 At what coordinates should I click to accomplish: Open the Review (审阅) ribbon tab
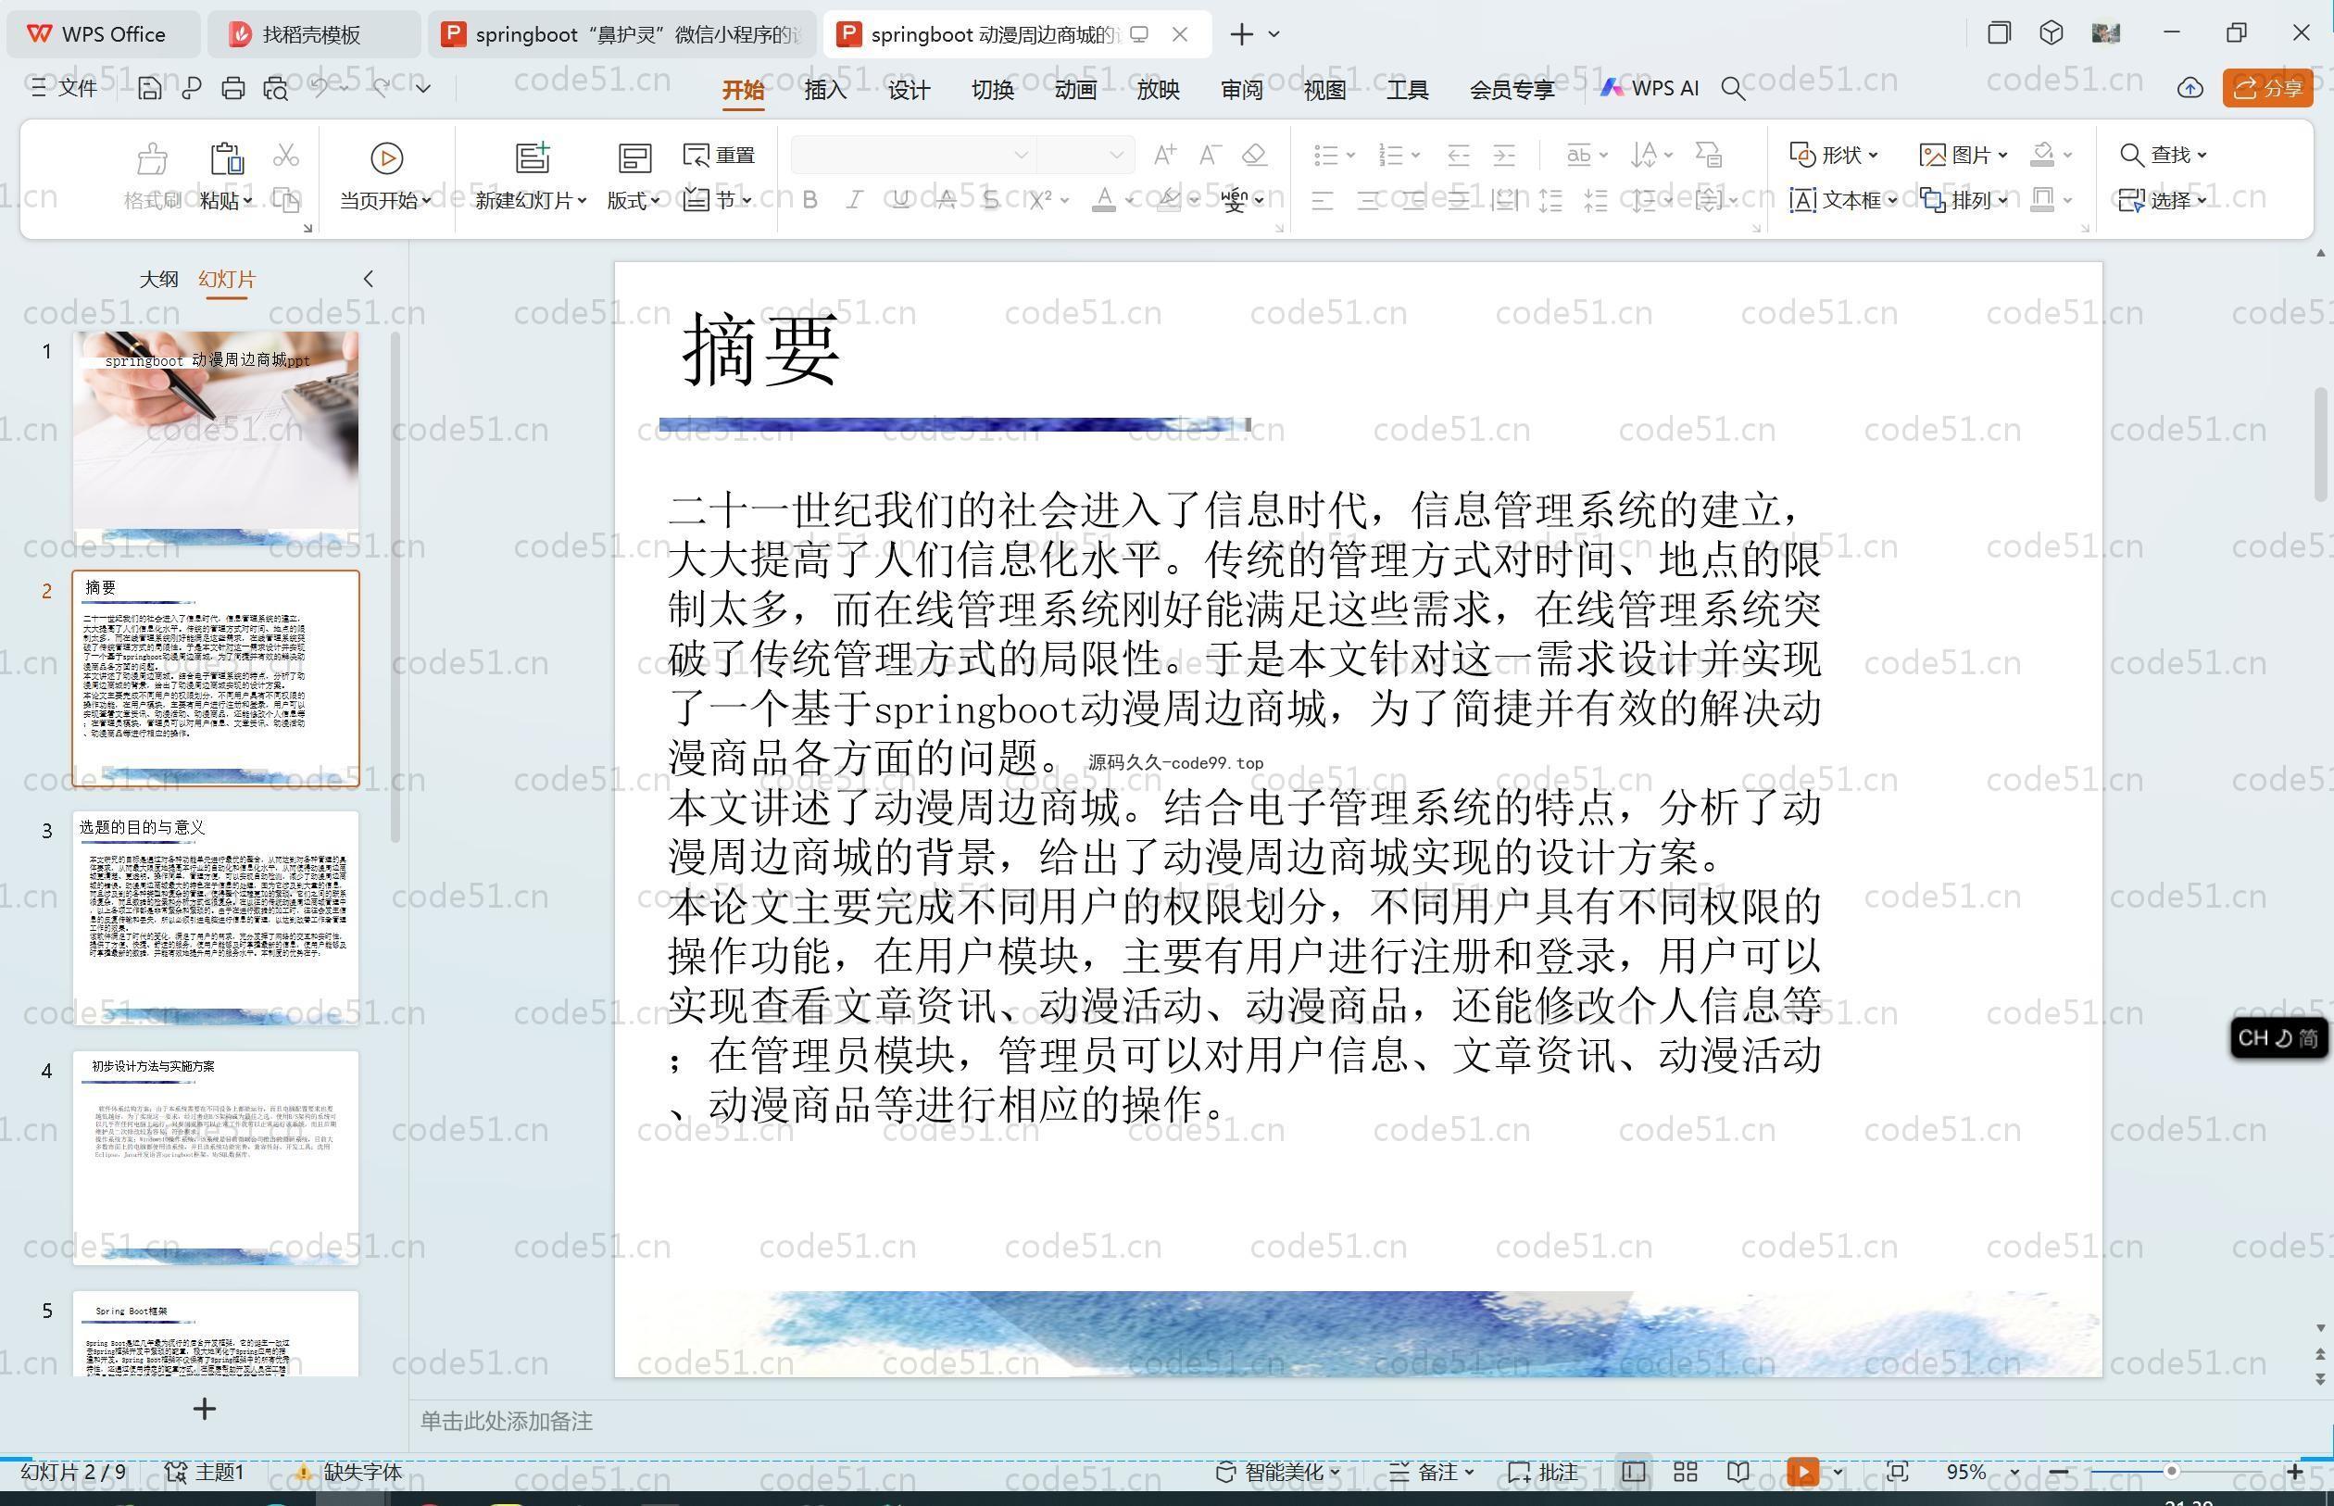[1242, 90]
